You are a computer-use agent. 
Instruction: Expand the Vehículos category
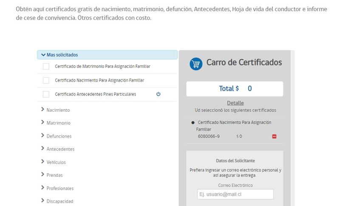click(54, 162)
